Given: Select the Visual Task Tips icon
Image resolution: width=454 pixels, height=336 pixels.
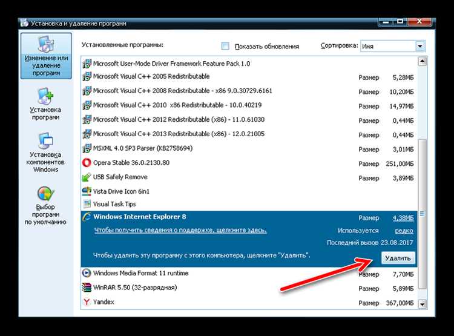Looking at the screenshot, I should coord(87,204).
